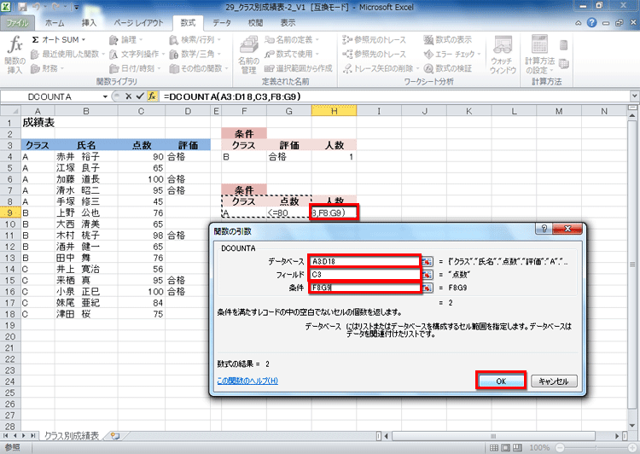Click Define Name (名前の定義)
The image size is (640, 454).
(292, 39)
